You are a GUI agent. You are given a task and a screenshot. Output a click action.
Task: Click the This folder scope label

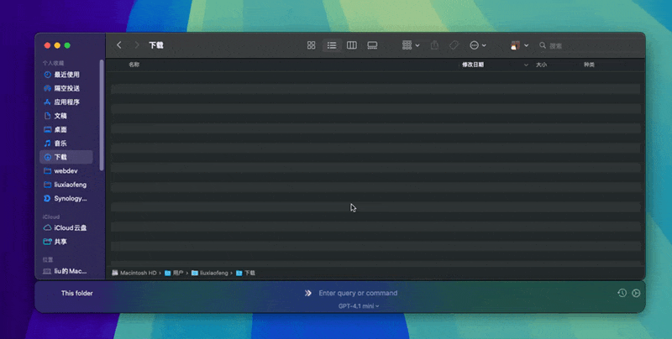[76, 293]
